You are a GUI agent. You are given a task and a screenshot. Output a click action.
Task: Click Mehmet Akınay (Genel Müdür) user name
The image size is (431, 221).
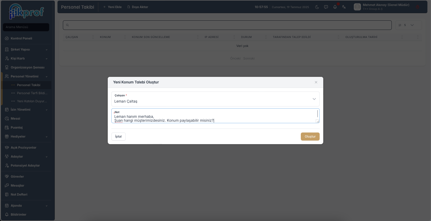tap(386, 5)
